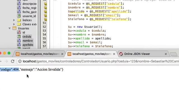Image resolution: width=179 pixels, height=101 pixels.
Task: Open a new browser tab
Action: point(173,54)
